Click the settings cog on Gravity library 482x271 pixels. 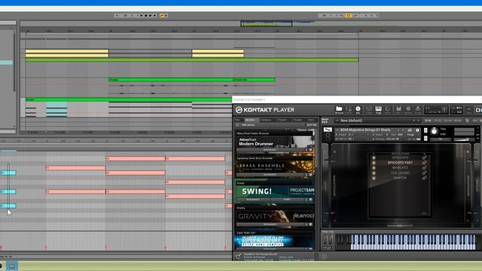pyautogui.click(x=310, y=224)
